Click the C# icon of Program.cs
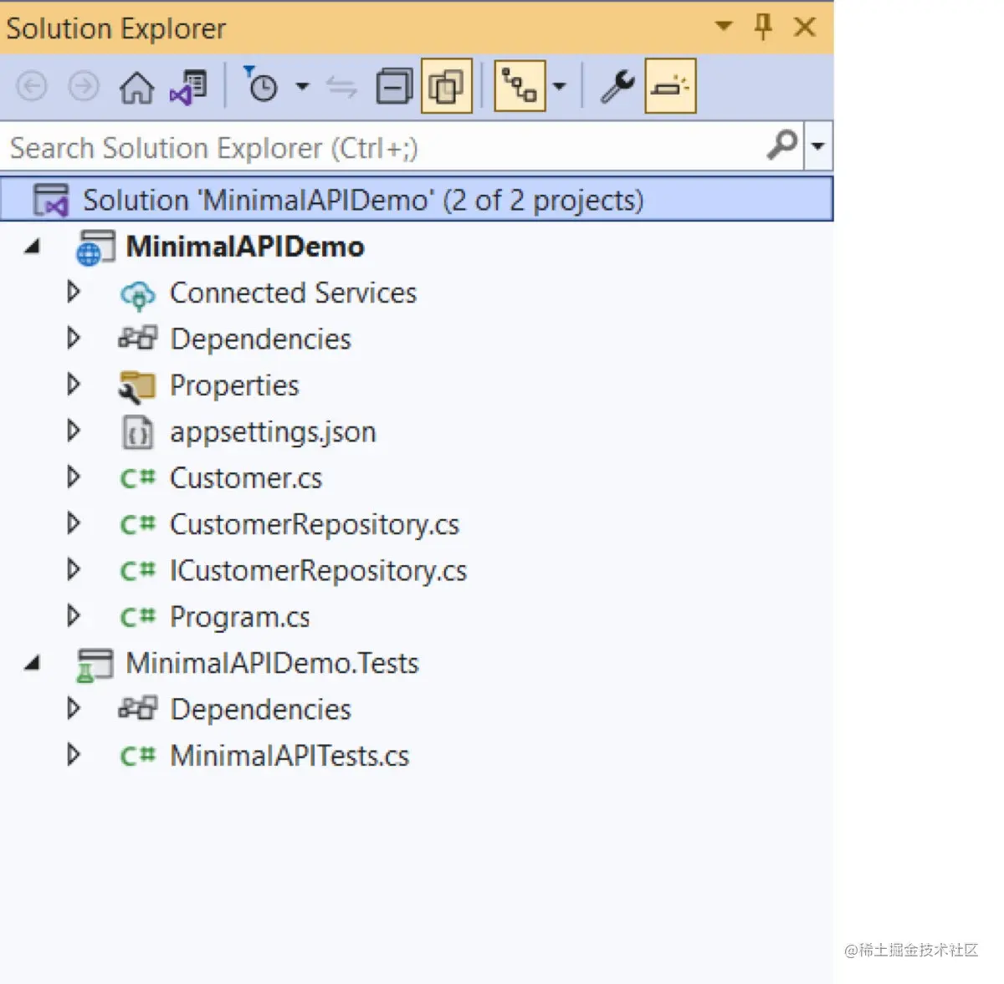The width and height of the screenshot is (1004, 984). [x=138, y=617]
